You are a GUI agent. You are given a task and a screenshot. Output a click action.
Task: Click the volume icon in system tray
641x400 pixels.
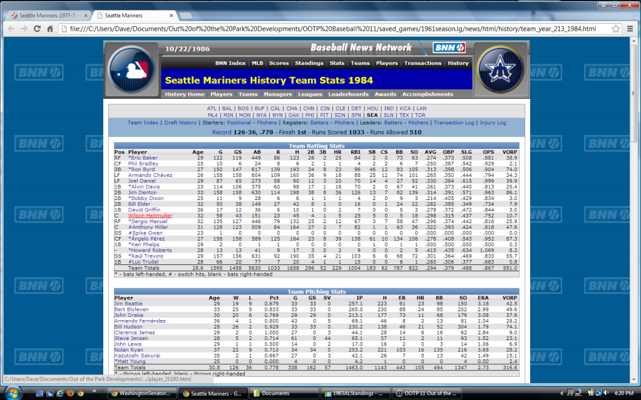click(607, 393)
